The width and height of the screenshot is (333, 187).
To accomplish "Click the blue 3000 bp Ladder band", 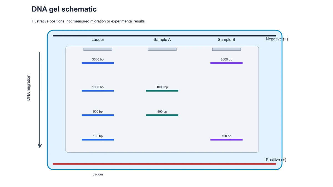I will (98, 63).
